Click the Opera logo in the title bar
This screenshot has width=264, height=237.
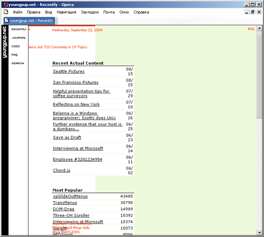(x=6, y=5)
